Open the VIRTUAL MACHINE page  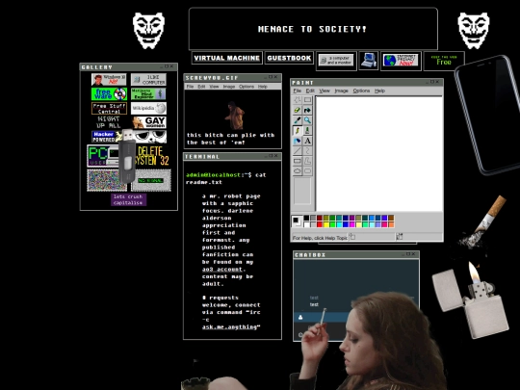pyautogui.click(x=227, y=58)
